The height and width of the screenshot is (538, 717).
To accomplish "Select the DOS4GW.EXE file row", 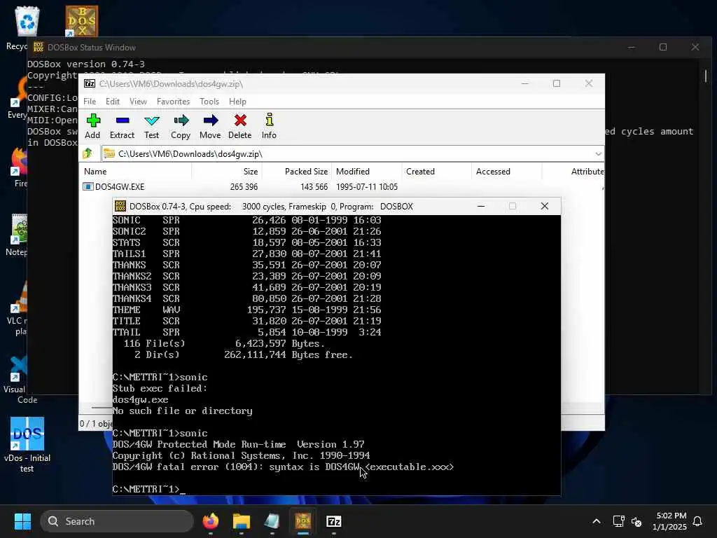I will pyautogui.click(x=342, y=186).
